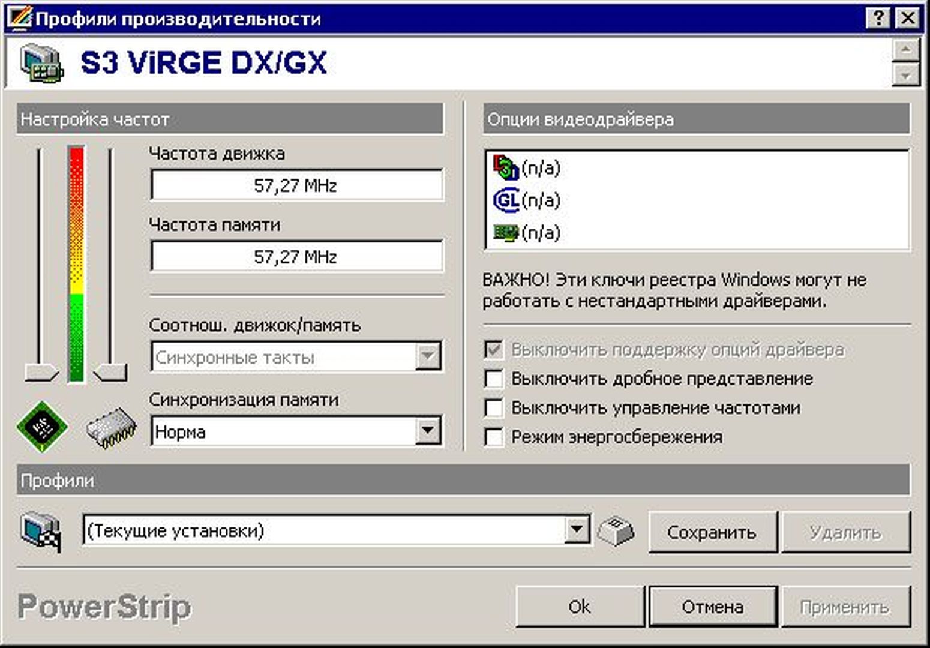Click the adapter list down arrow
This screenshot has width=930, height=648.
click(x=905, y=76)
